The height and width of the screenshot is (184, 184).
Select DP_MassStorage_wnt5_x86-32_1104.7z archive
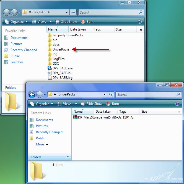[x=105, y=117]
